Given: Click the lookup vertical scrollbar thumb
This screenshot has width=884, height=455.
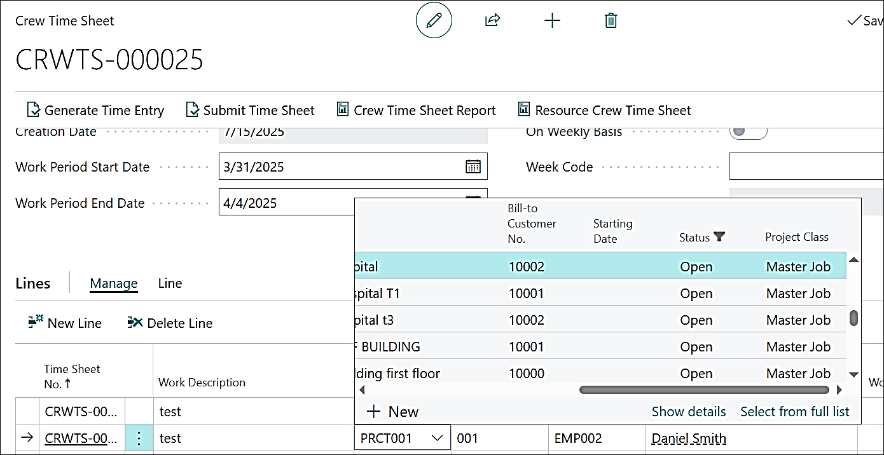Looking at the screenshot, I should tap(854, 318).
